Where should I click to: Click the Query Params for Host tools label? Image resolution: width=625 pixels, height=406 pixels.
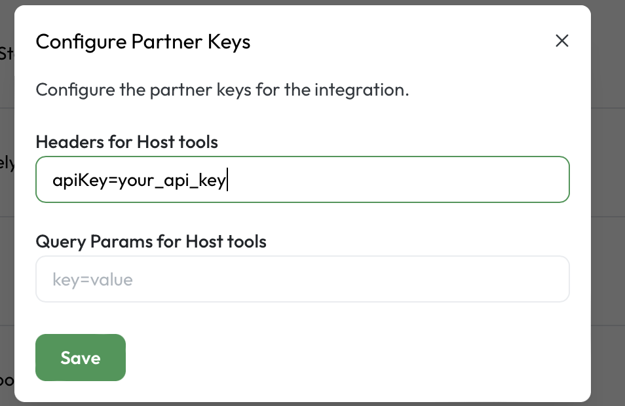151,241
